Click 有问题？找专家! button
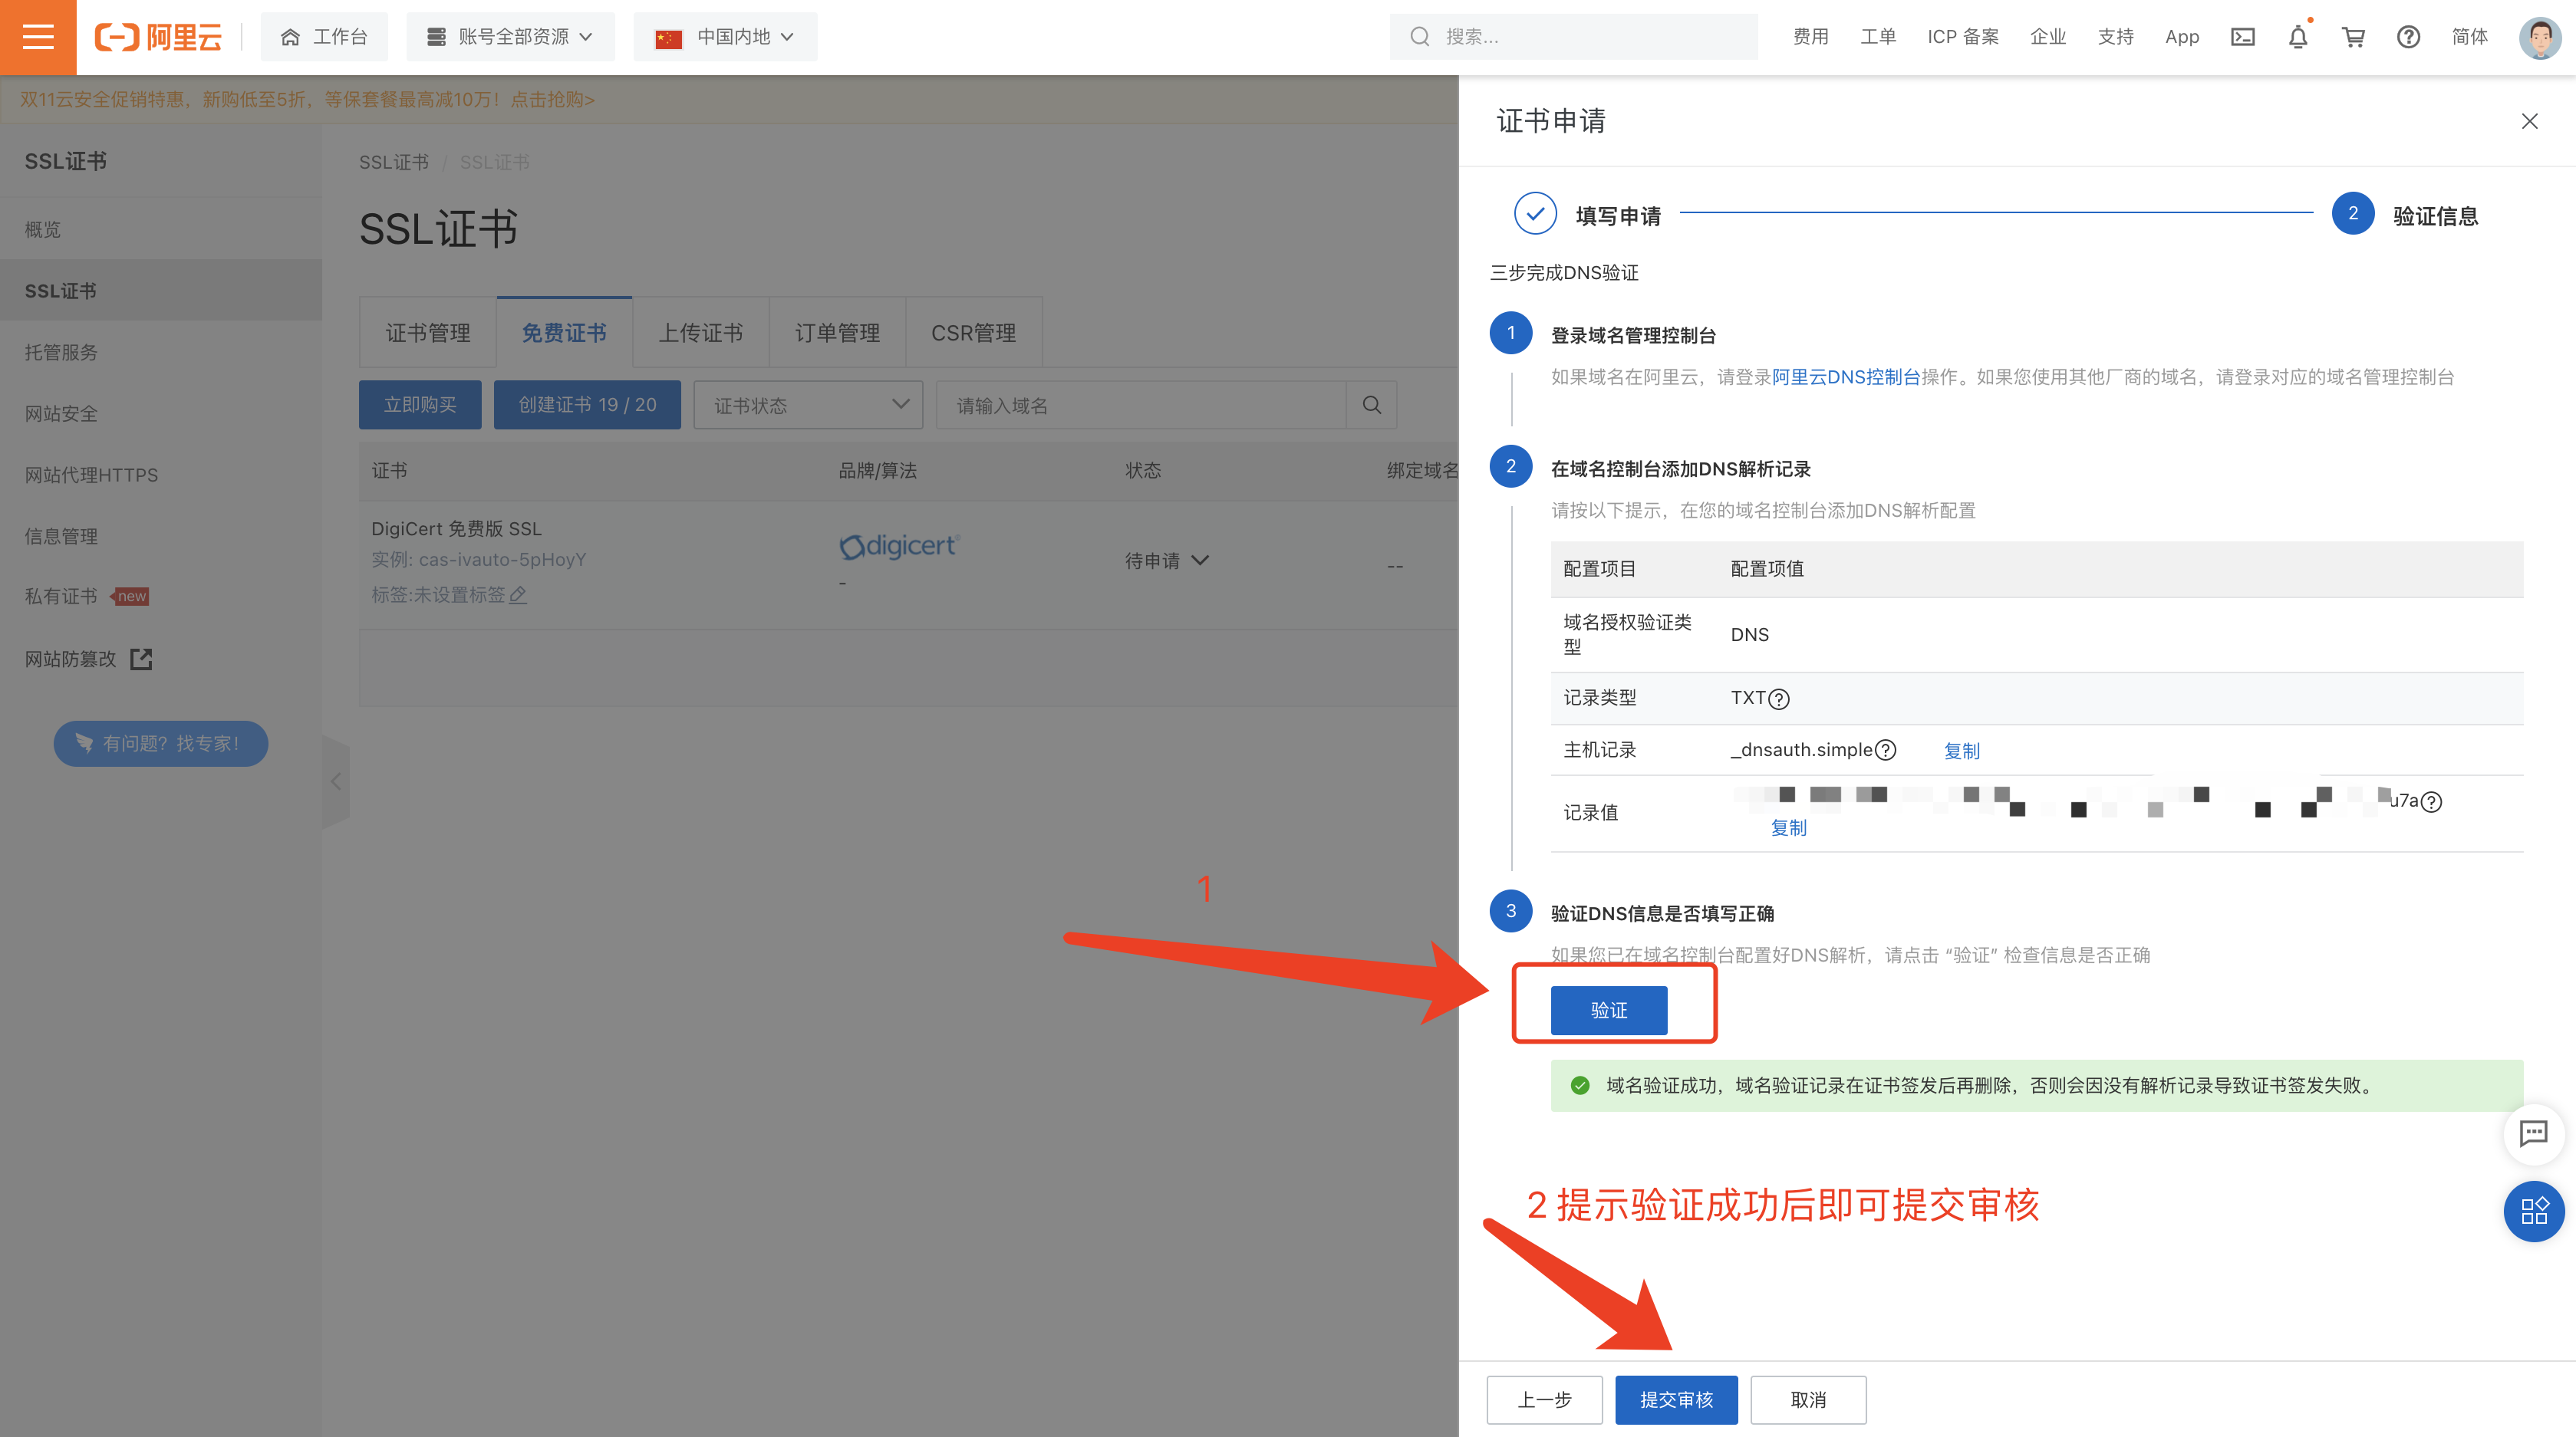Viewport: 2576px width, 1437px height. pos(161,744)
